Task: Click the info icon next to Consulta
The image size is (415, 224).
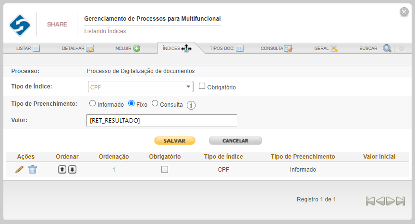Action: pos(191,105)
